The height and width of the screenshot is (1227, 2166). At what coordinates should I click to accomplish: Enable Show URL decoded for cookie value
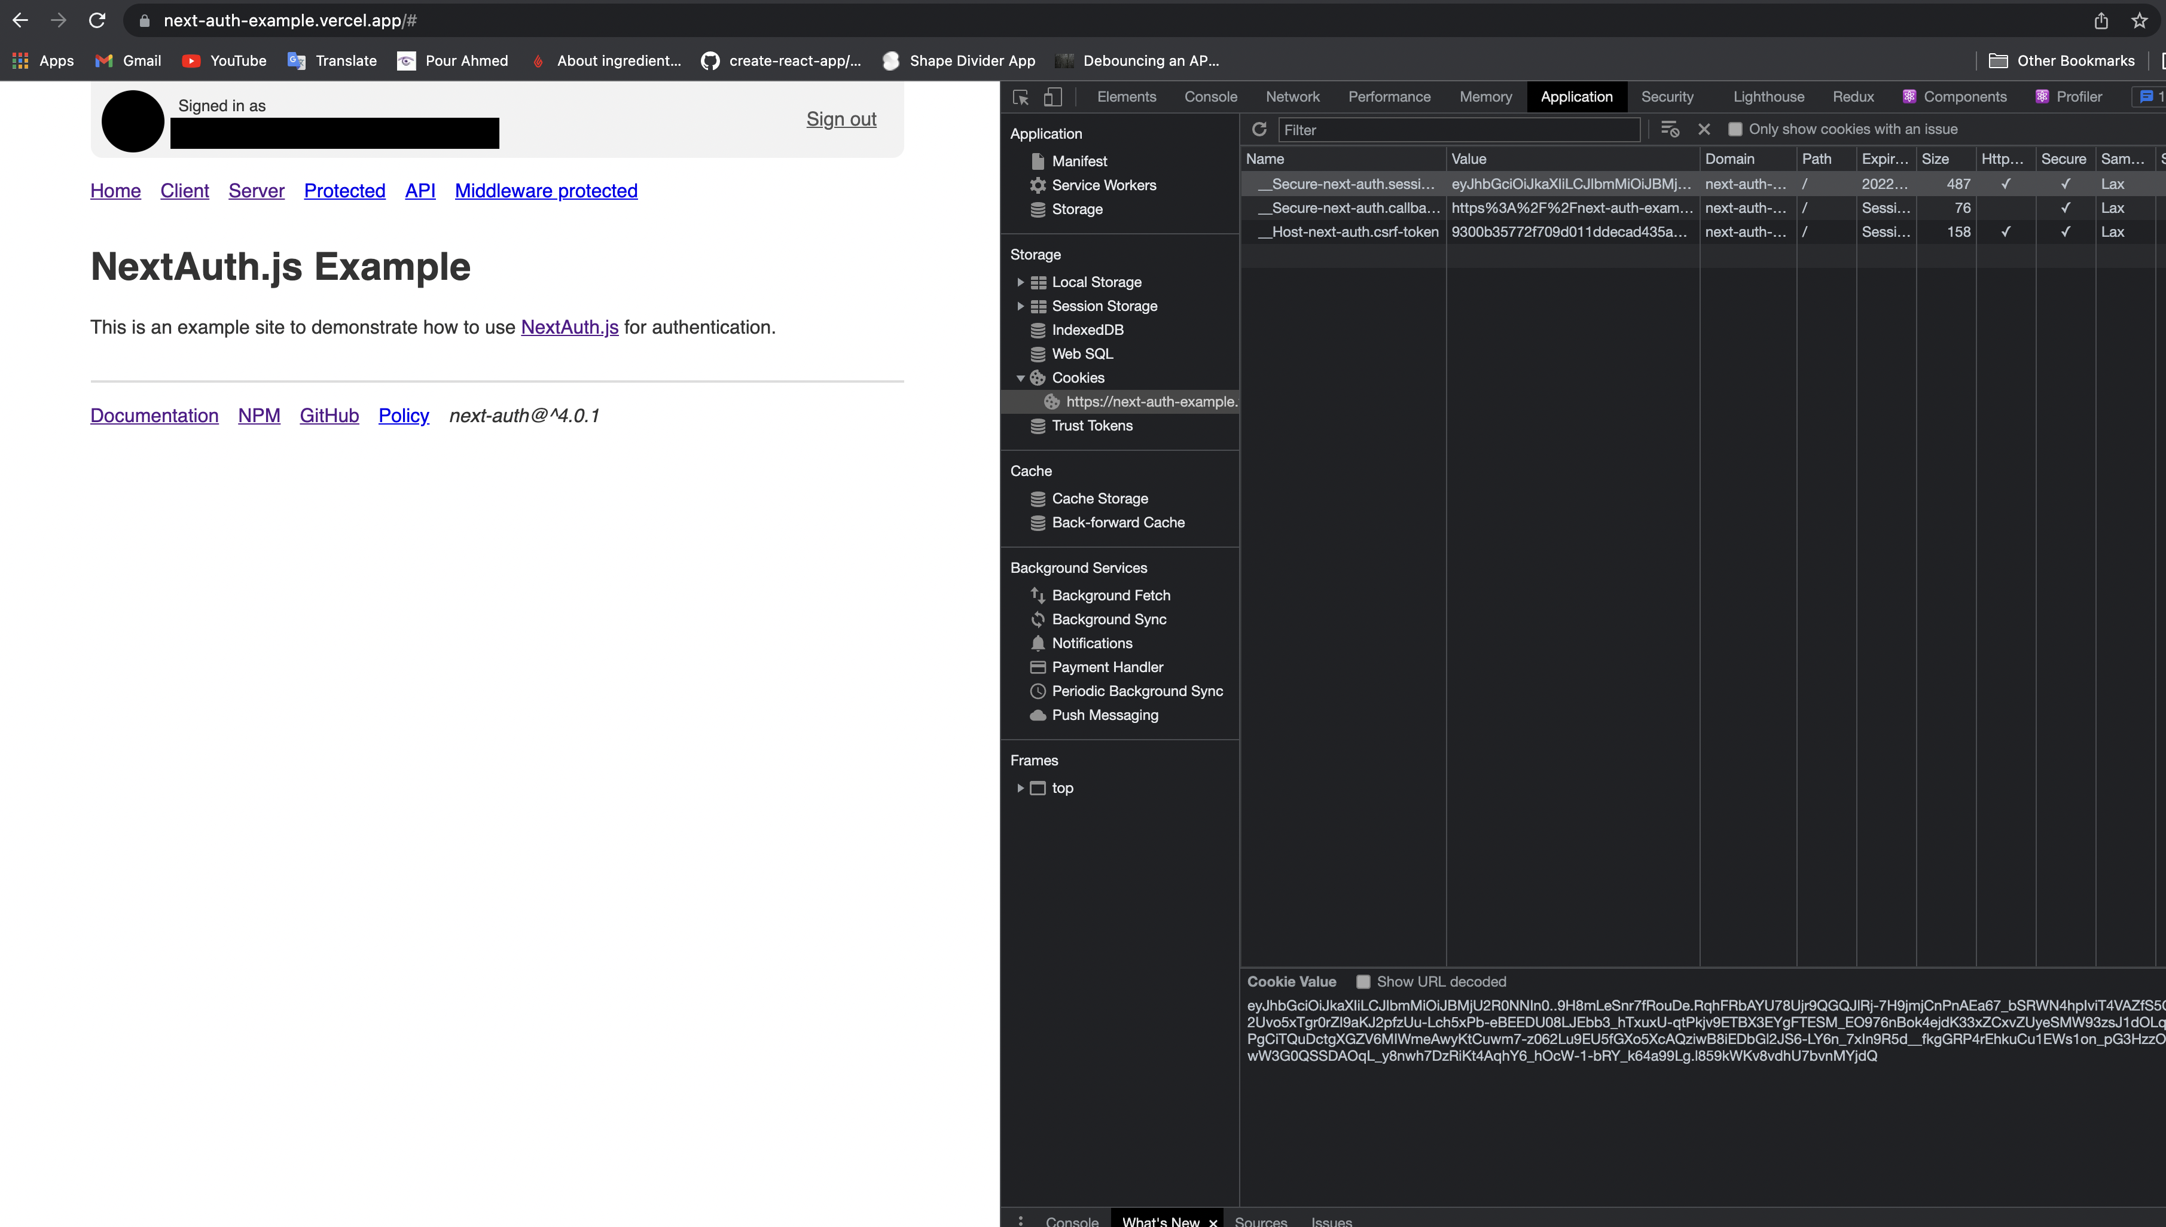pyautogui.click(x=1363, y=981)
